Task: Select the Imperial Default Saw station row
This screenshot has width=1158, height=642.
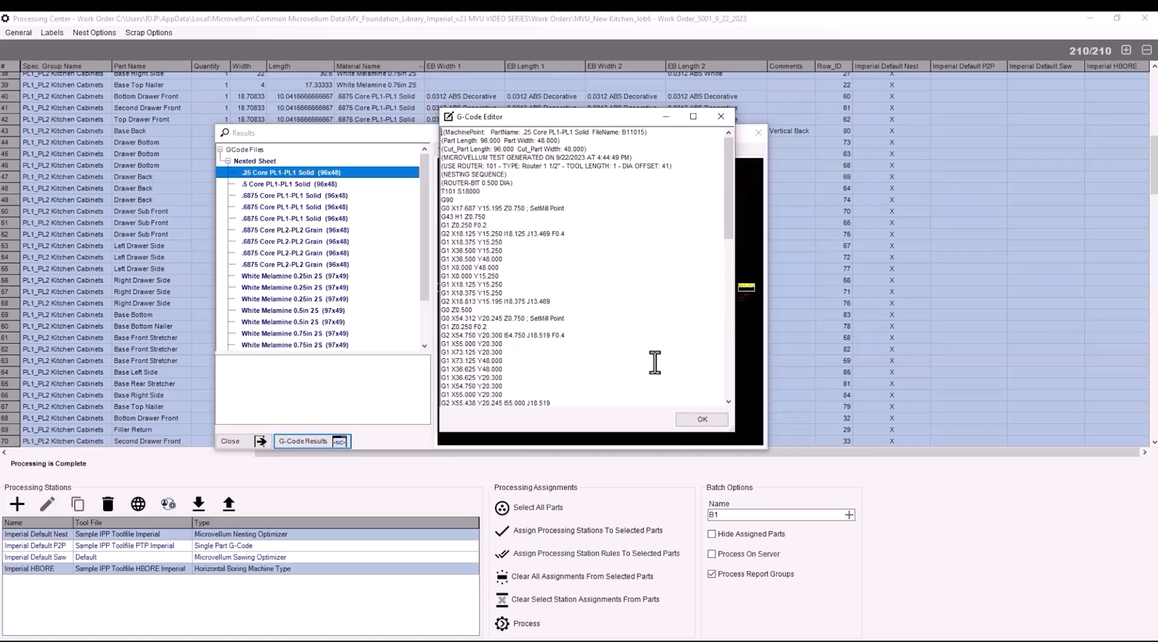Action: click(x=240, y=557)
